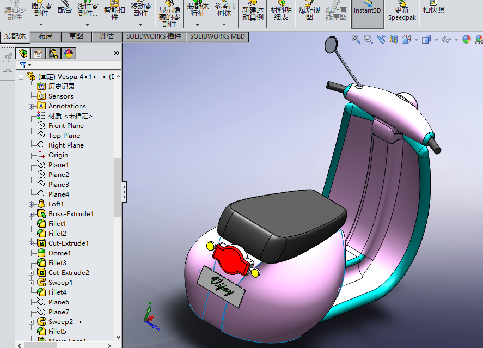Image resolution: width=483 pixels, height=348 pixels.
Task: Switch to the Assembly (装配体) tab
Action: [x=15, y=36]
